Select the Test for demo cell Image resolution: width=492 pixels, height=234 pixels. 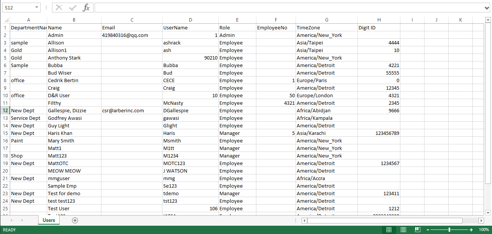[74, 193]
